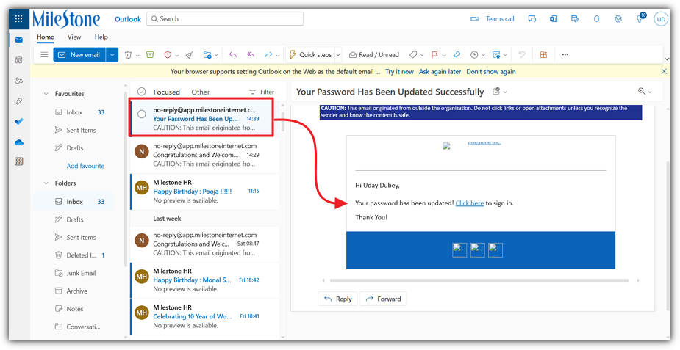Expand the ribbon options chevron

[667, 59]
